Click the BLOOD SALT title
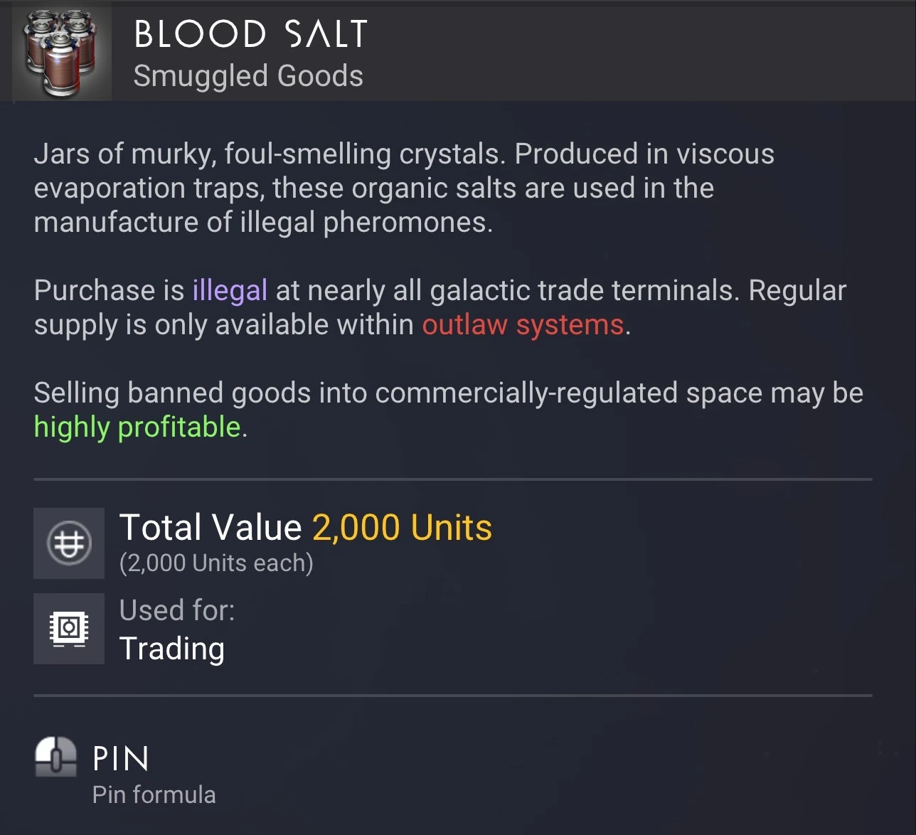This screenshot has width=916, height=835. point(250,34)
